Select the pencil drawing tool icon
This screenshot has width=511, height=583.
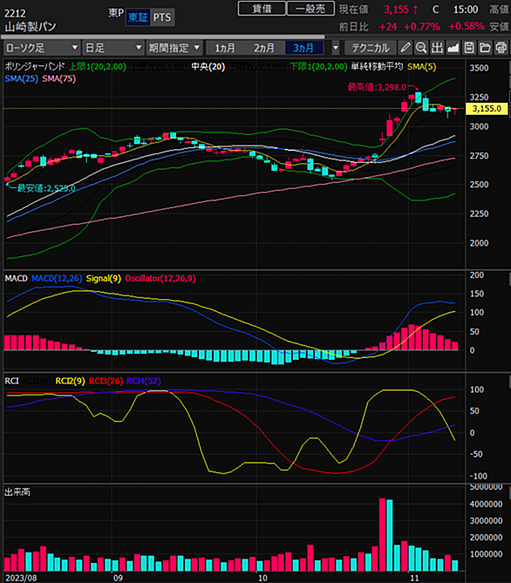tap(405, 48)
